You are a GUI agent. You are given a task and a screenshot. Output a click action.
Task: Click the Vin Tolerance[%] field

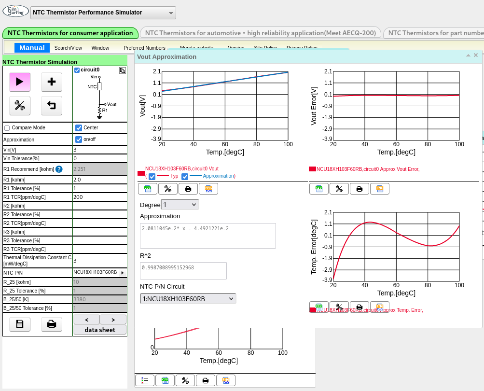pos(100,158)
